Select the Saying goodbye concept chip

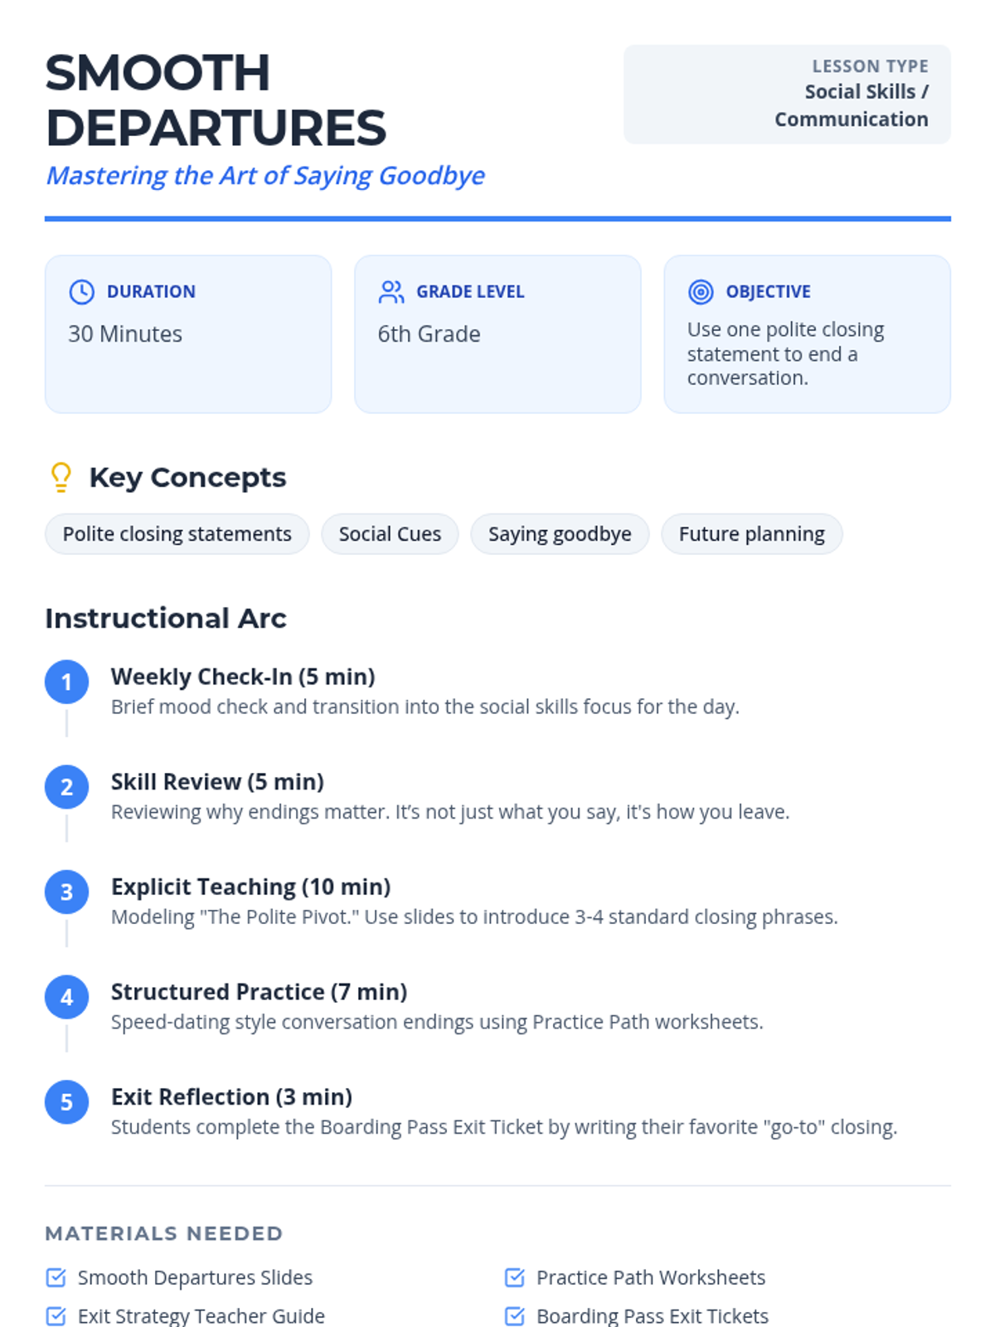coord(560,534)
